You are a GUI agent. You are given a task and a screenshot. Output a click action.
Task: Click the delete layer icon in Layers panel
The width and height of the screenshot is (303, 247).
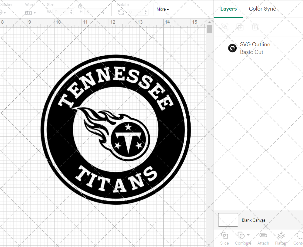(x=255, y=27)
